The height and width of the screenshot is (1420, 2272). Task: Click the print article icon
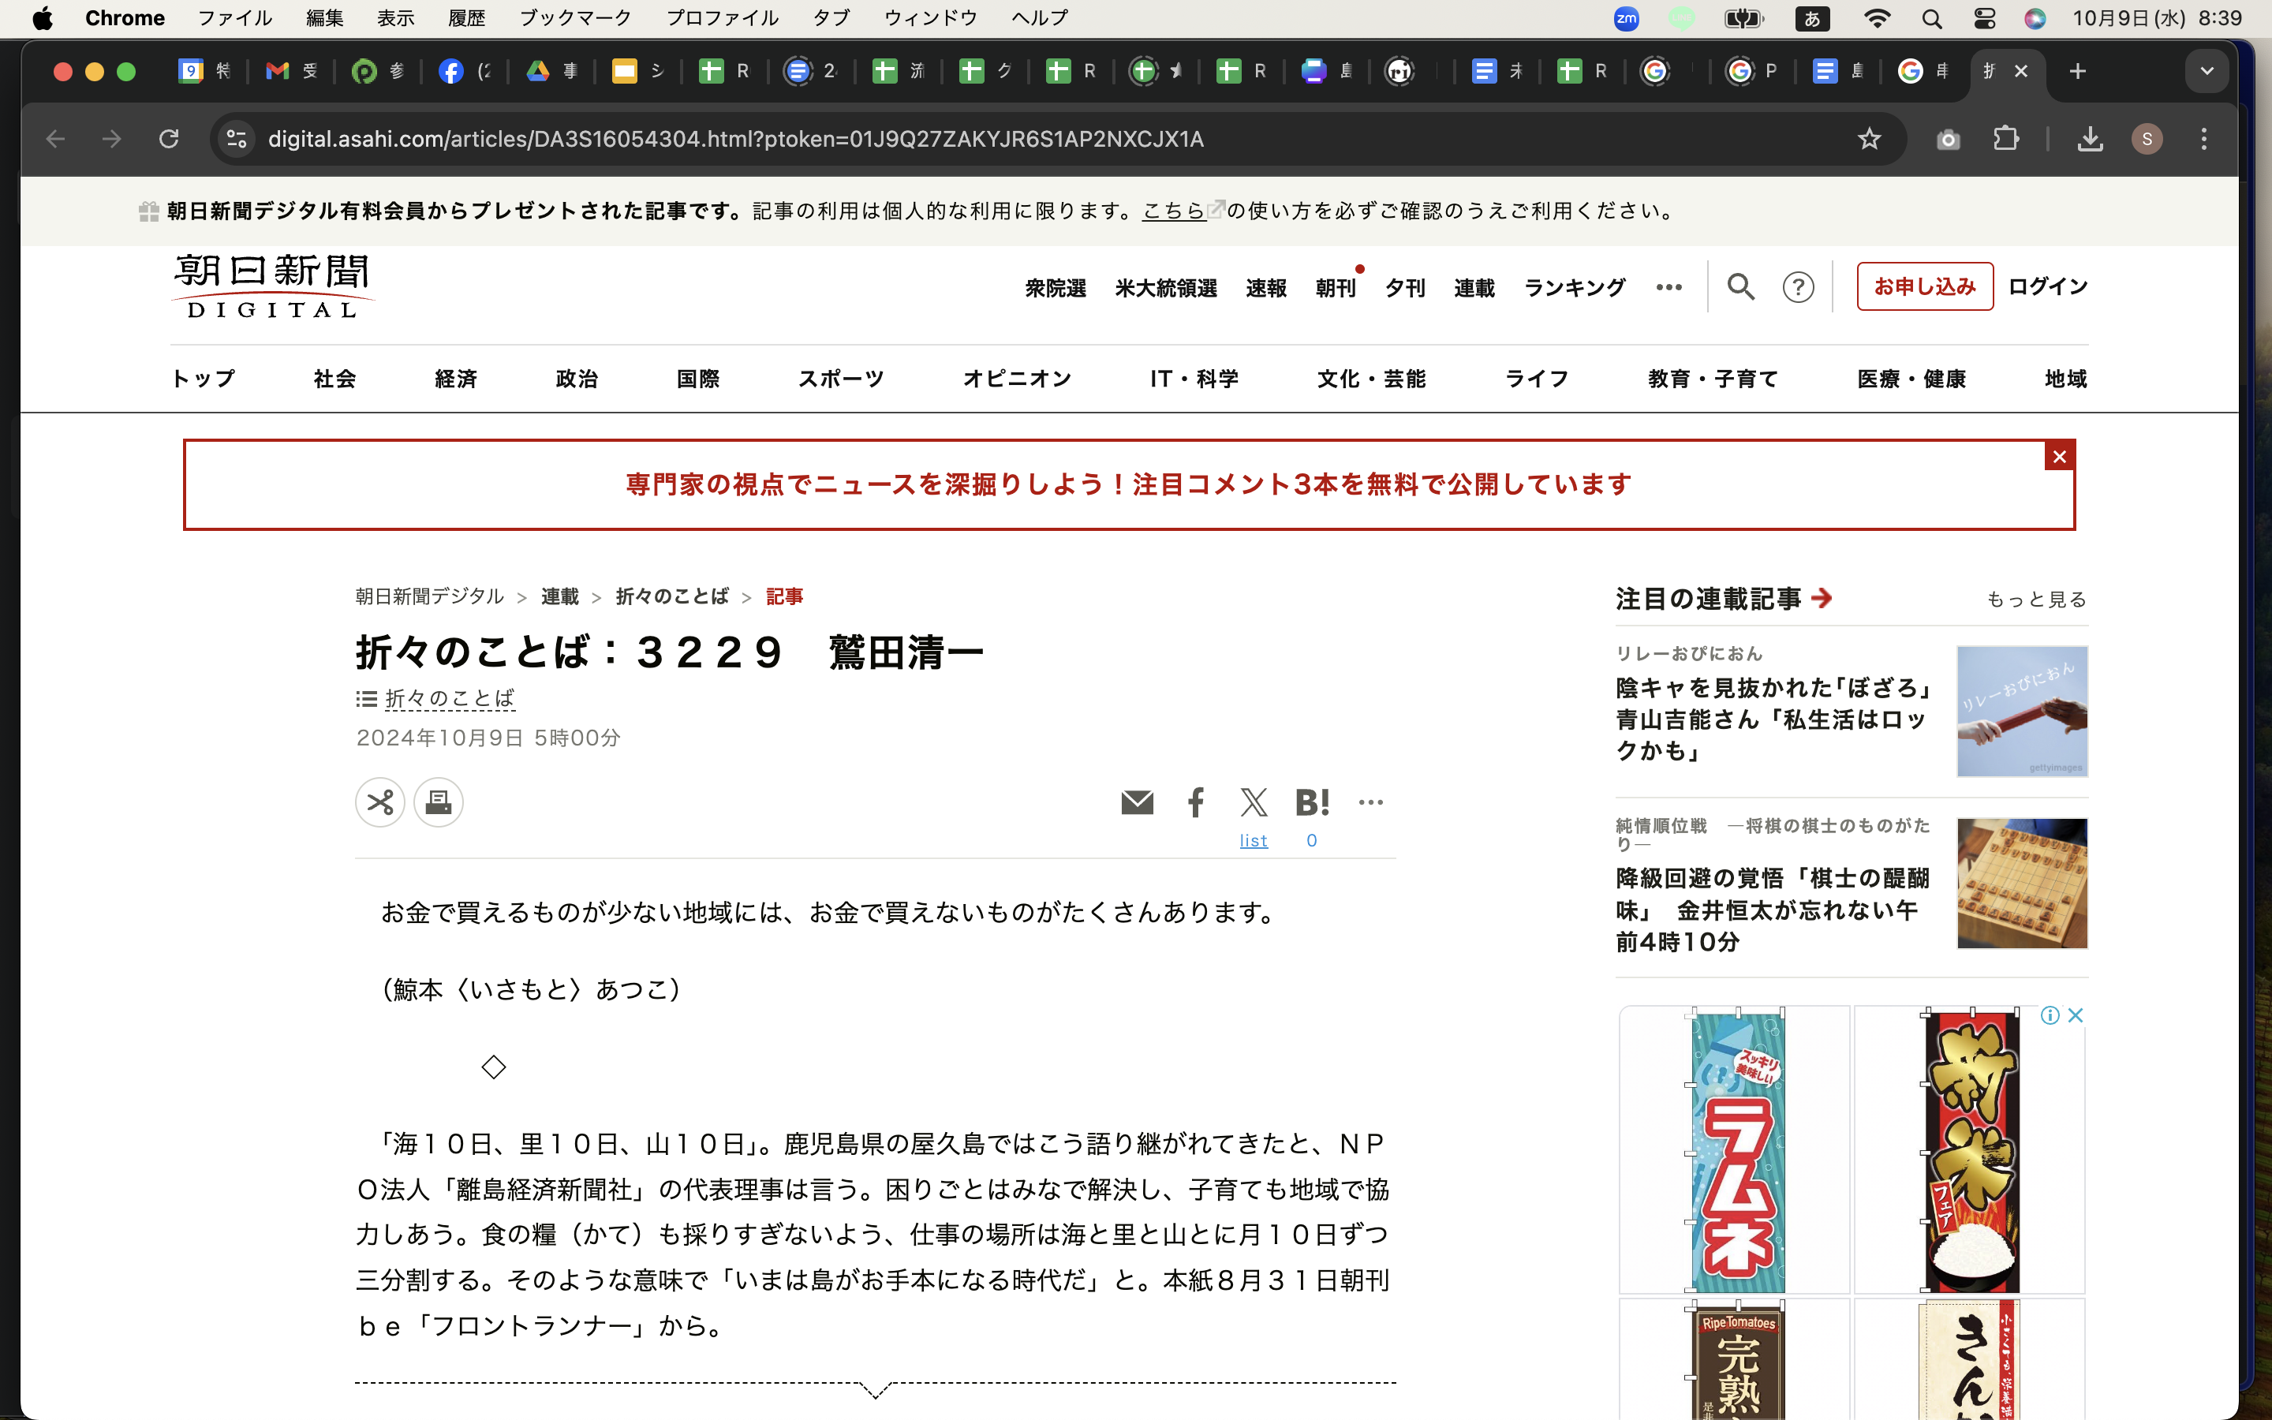[439, 802]
